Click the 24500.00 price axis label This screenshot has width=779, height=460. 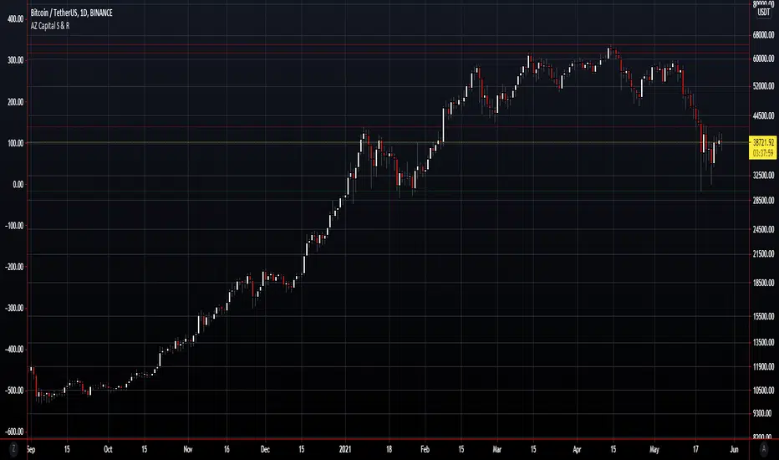[x=763, y=230]
